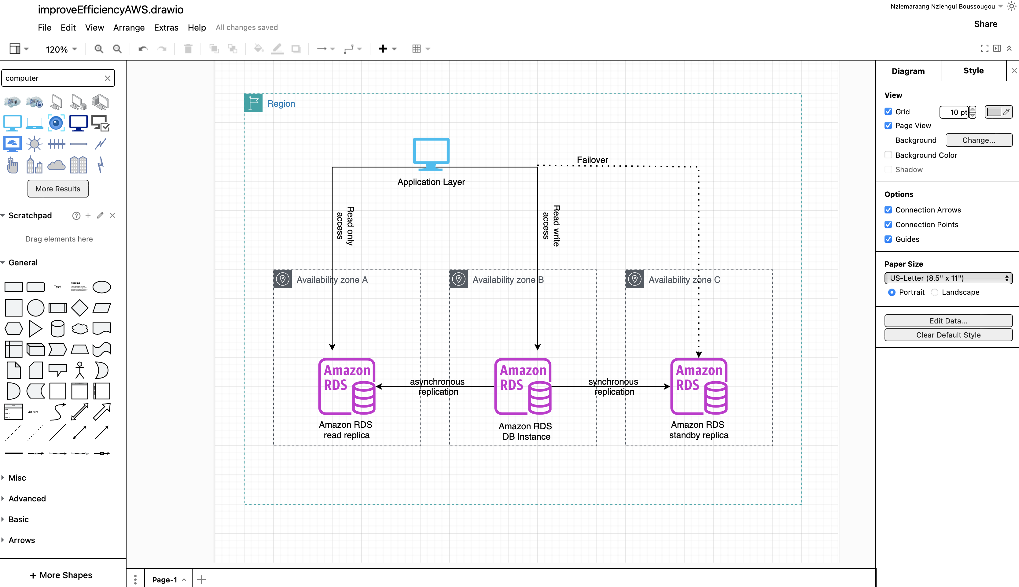The image size is (1019, 587).
Task: Select the cylinder shape in General
Action: pyautogui.click(x=58, y=329)
